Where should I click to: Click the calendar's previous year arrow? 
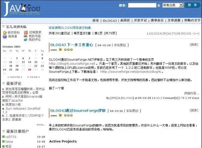(x=28, y=77)
